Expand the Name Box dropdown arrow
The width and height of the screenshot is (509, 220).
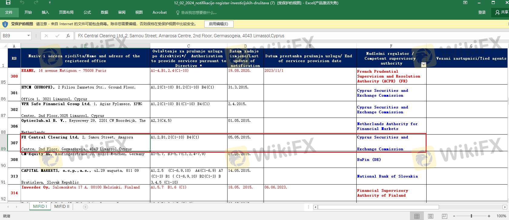click(28, 36)
